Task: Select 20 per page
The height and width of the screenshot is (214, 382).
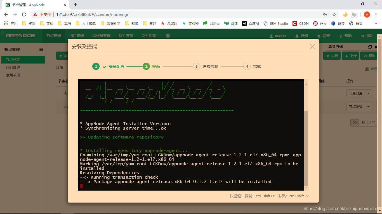Action: click(x=355, y=123)
